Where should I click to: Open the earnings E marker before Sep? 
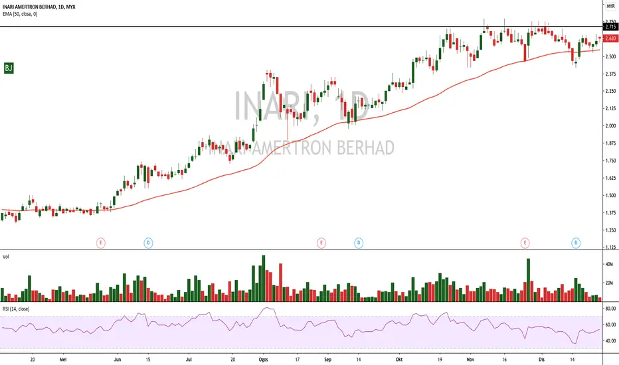pyautogui.click(x=321, y=243)
